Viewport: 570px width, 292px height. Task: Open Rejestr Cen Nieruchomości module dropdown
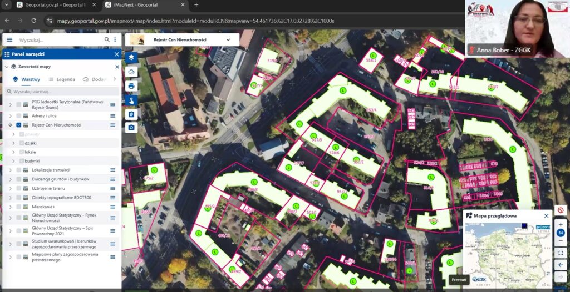coord(228,40)
